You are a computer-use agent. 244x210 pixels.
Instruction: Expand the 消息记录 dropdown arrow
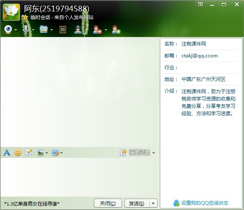pos(153,153)
